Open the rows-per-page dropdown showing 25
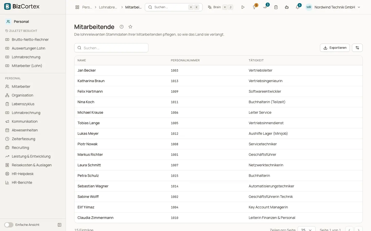The height and width of the screenshot is (231, 371). tap(306, 229)
